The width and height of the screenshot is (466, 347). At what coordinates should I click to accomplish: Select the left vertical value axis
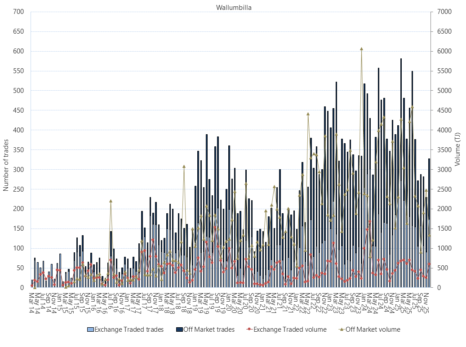pos(30,157)
